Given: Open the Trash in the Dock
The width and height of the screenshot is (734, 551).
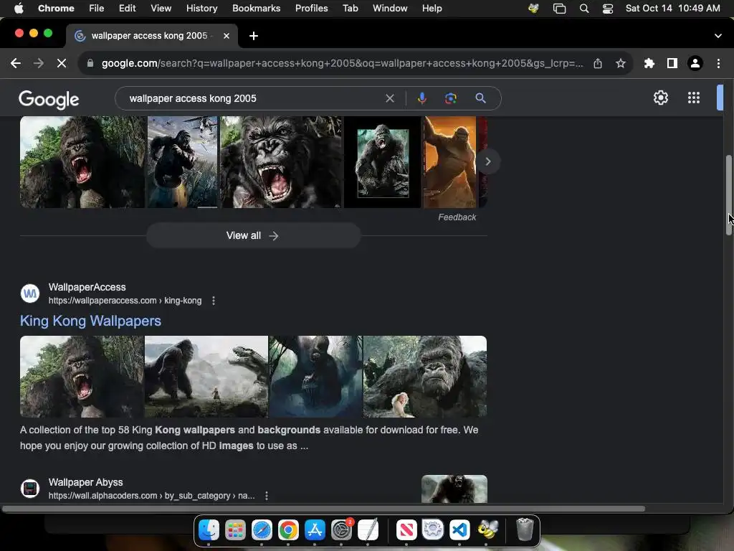Looking at the screenshot, I should coord(525,530).
